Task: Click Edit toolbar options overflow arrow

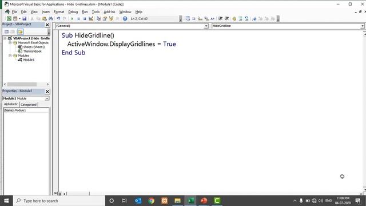Action: pyautogui.click(x=278, y=19)
